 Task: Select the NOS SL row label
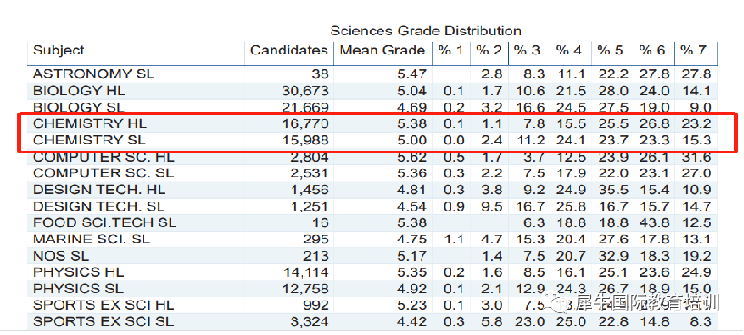point(61,256)
